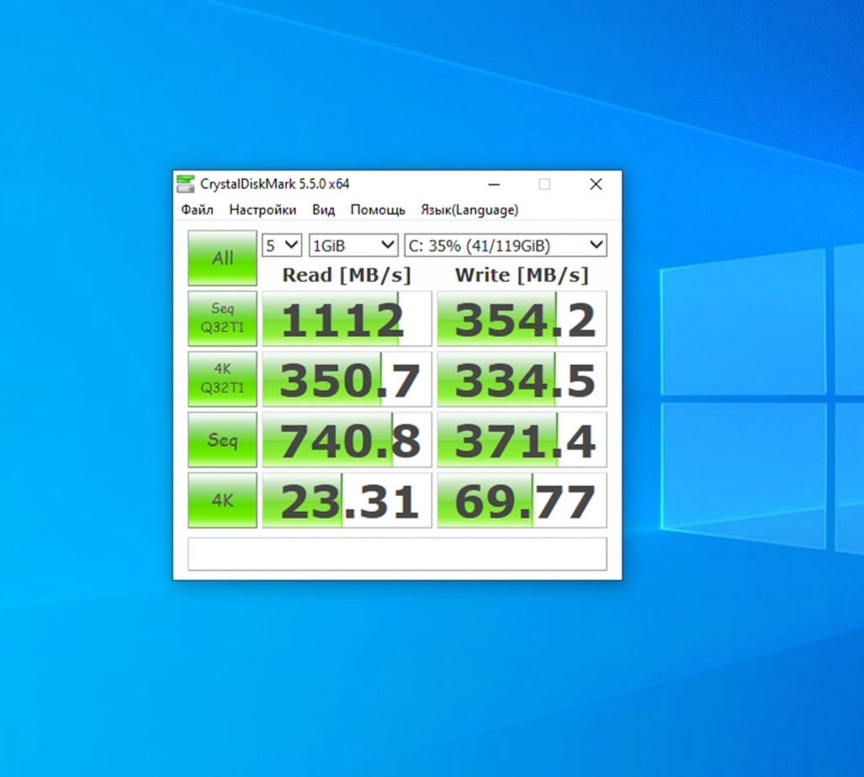Run the plain 4K test

(x=223, y=500)
